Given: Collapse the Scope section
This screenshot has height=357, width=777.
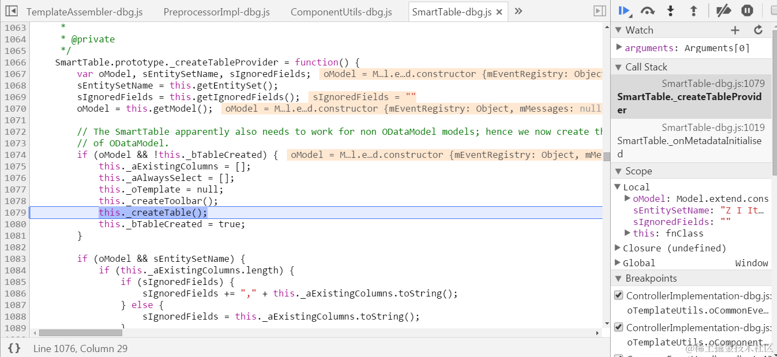Looking at the screenshot, I should click(618, 171).
